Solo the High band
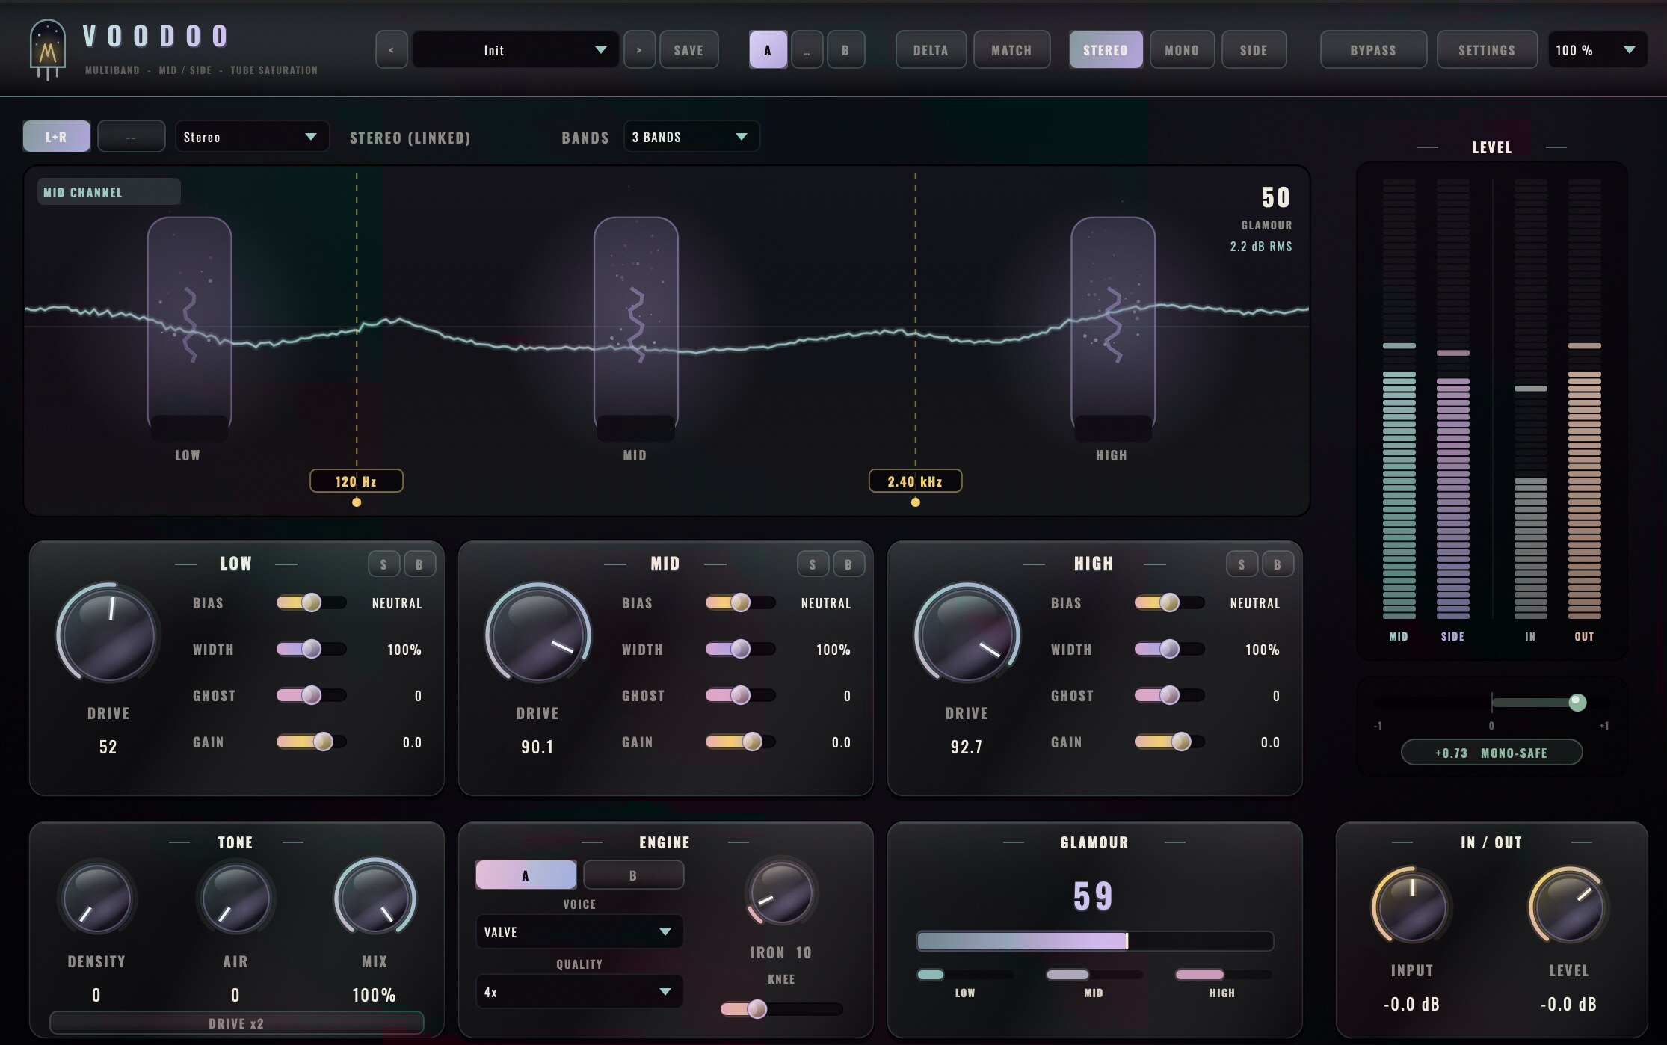Image resolution: width=1667 pixels, height=1045 pixels. (x=1242, y=564)
